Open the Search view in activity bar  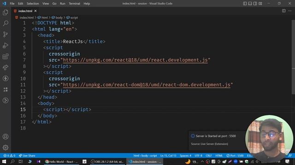tap(6, 23)
